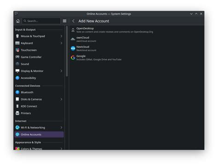Select the Online Accounts sidebar icon
218x166 pixels.
[x=17, y=134]
